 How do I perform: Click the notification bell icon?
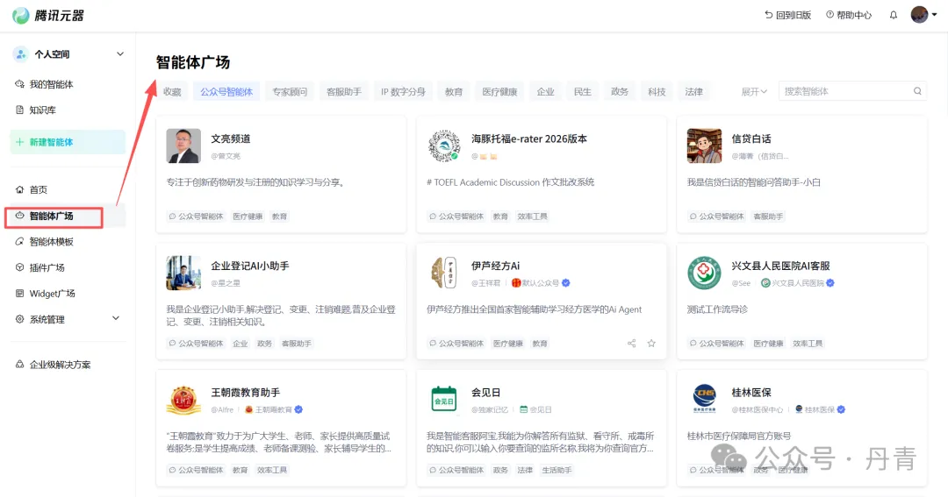(x=894, y=15)
